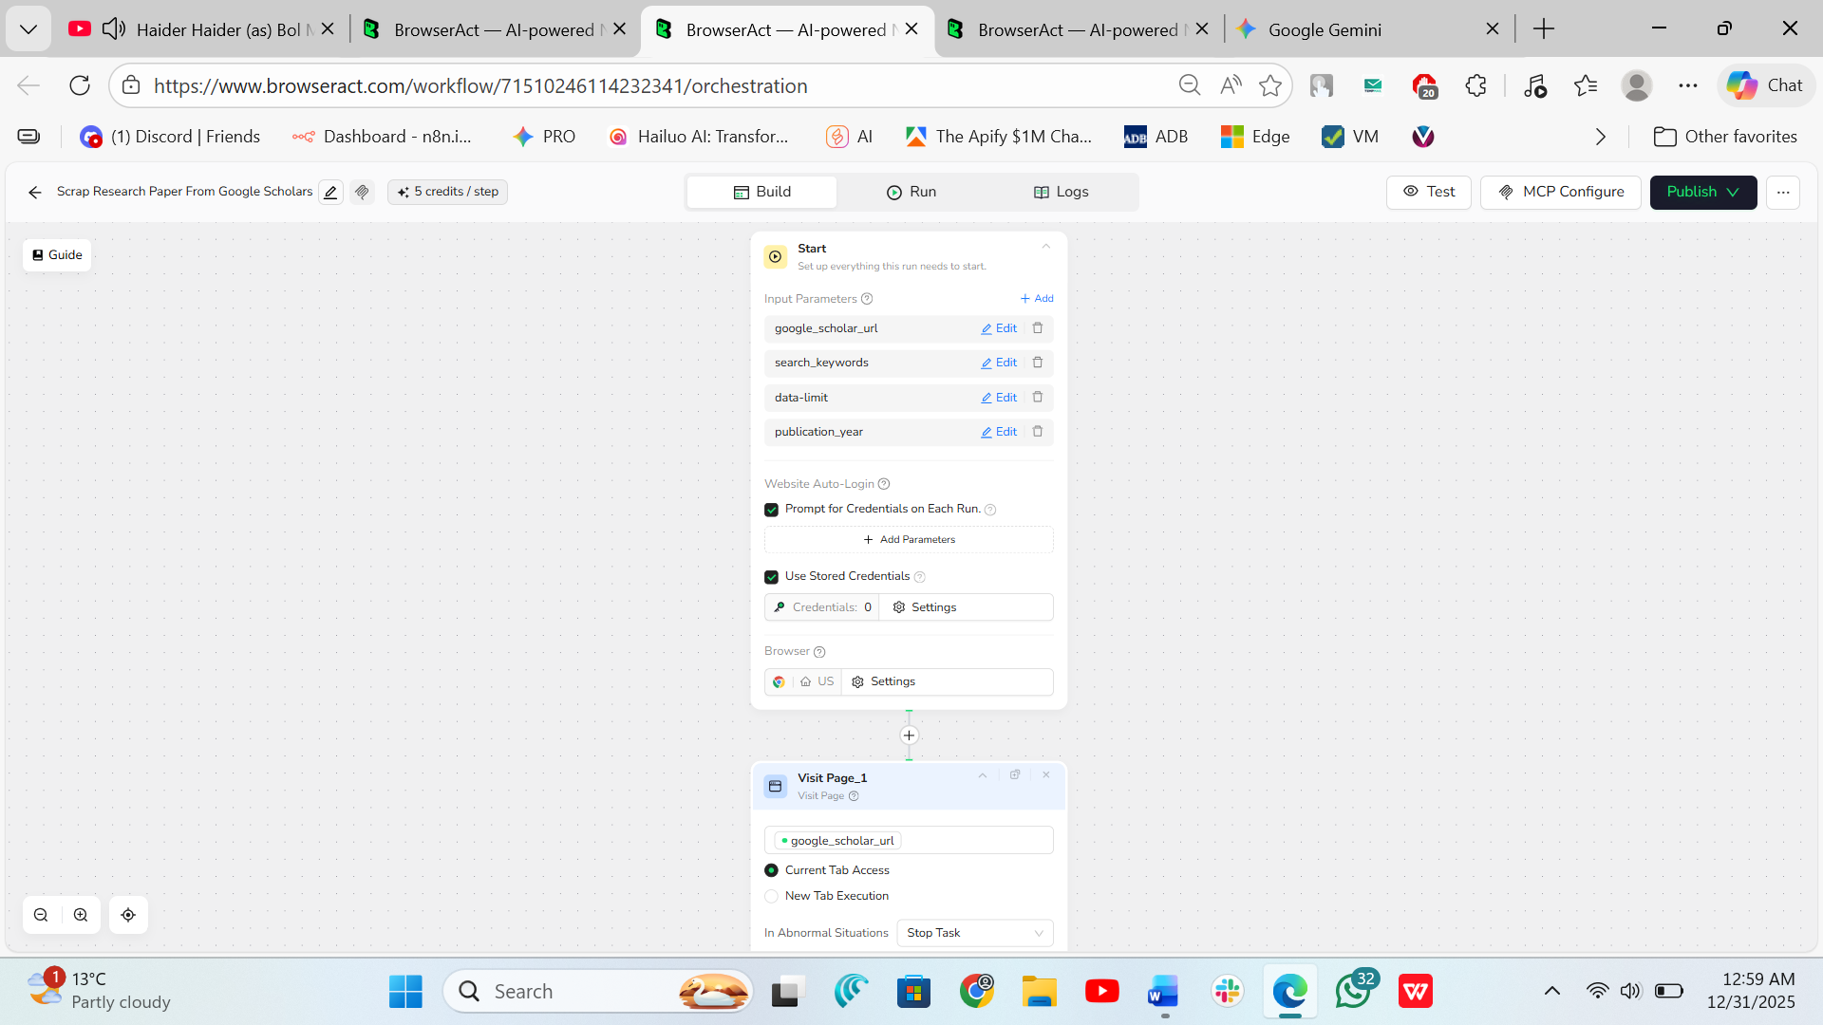Expand the Publish button dropdown

(x=1734, y=192)
